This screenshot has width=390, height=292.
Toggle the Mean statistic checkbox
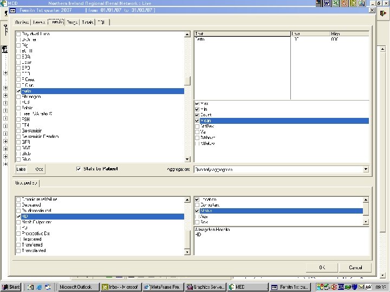tap(197, 121)
